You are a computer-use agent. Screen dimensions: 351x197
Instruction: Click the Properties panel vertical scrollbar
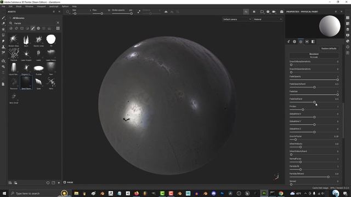pyautogui.click(x=343, y=120)
